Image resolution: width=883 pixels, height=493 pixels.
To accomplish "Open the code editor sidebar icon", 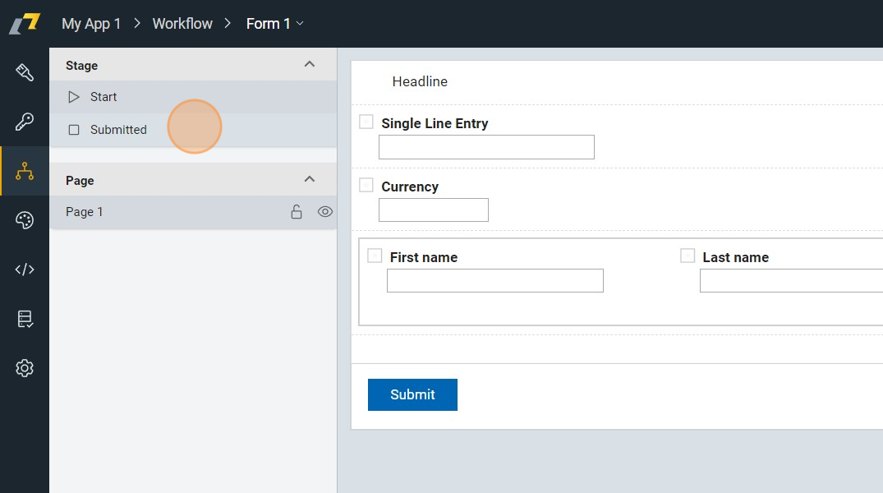I will (x=25, y=270).
